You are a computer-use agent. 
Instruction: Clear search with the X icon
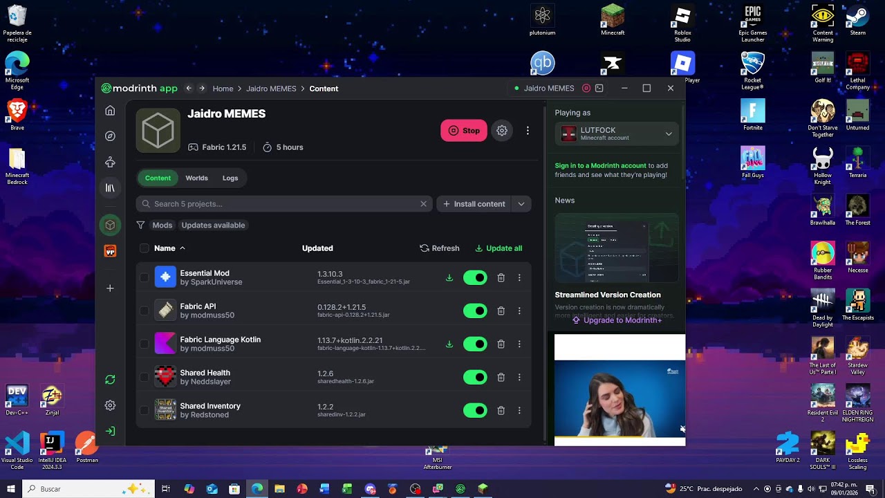pyautogui.click(x=424, y=204)
